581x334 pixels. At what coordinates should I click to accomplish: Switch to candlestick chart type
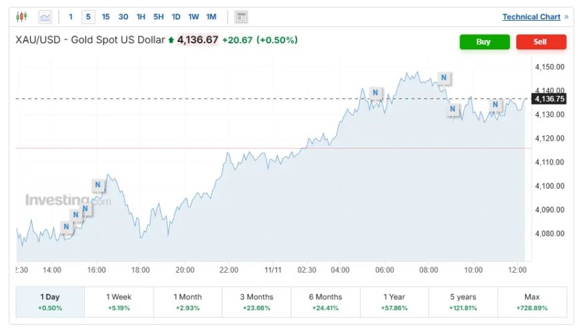[21, 17]
